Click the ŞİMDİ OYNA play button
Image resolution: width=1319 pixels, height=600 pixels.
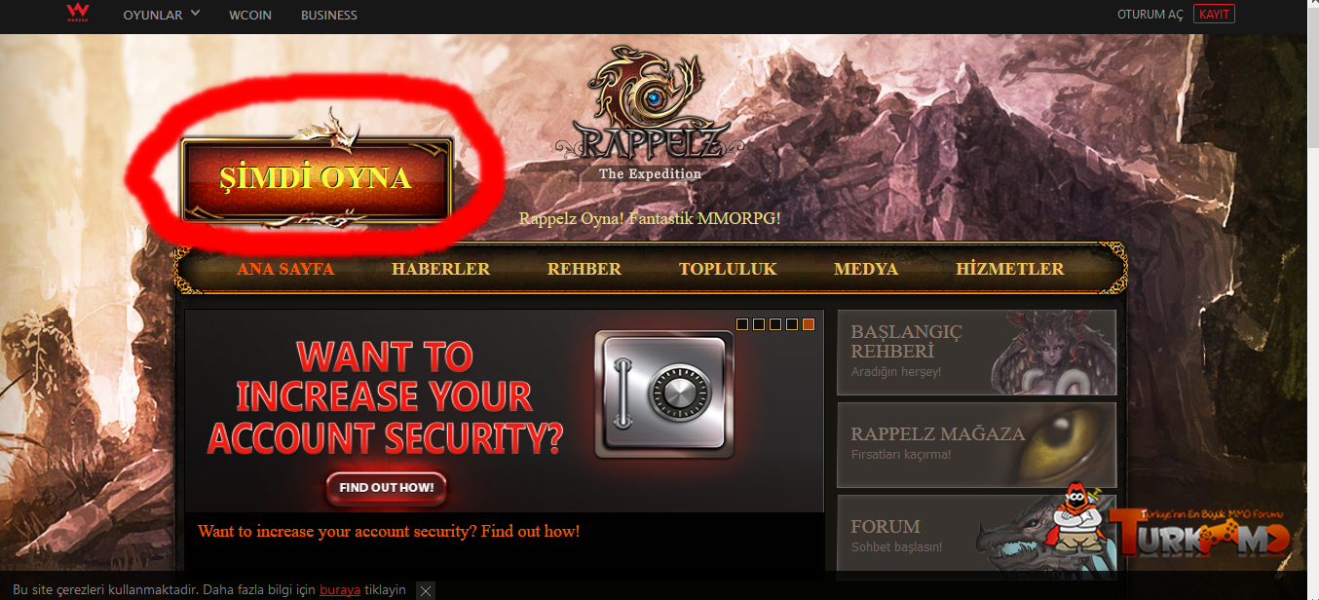(x=317, y=179)
